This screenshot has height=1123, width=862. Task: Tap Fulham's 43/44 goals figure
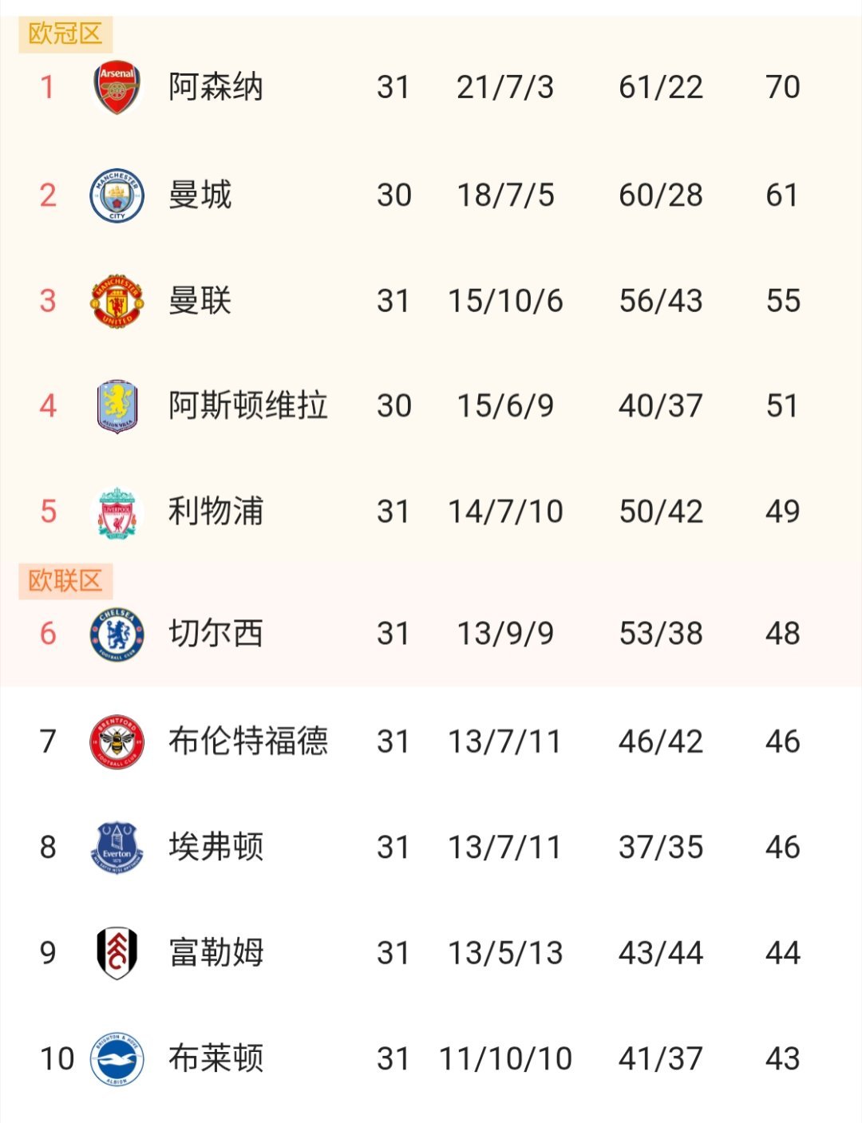point(661,953)
